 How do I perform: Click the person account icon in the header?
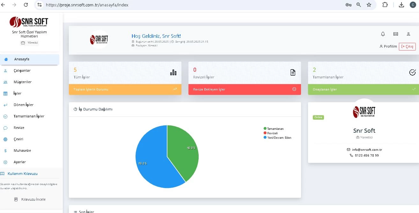click(x=408, y=34)
